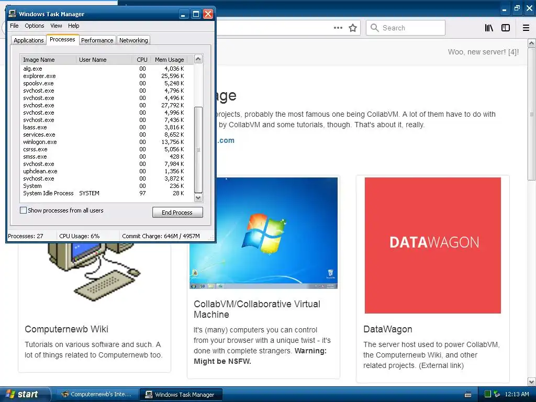Open the Computernewb Wiki heading link

coord(66,329)
